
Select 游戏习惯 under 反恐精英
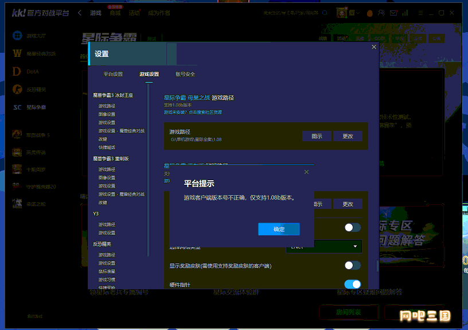(x=107, y=280)
